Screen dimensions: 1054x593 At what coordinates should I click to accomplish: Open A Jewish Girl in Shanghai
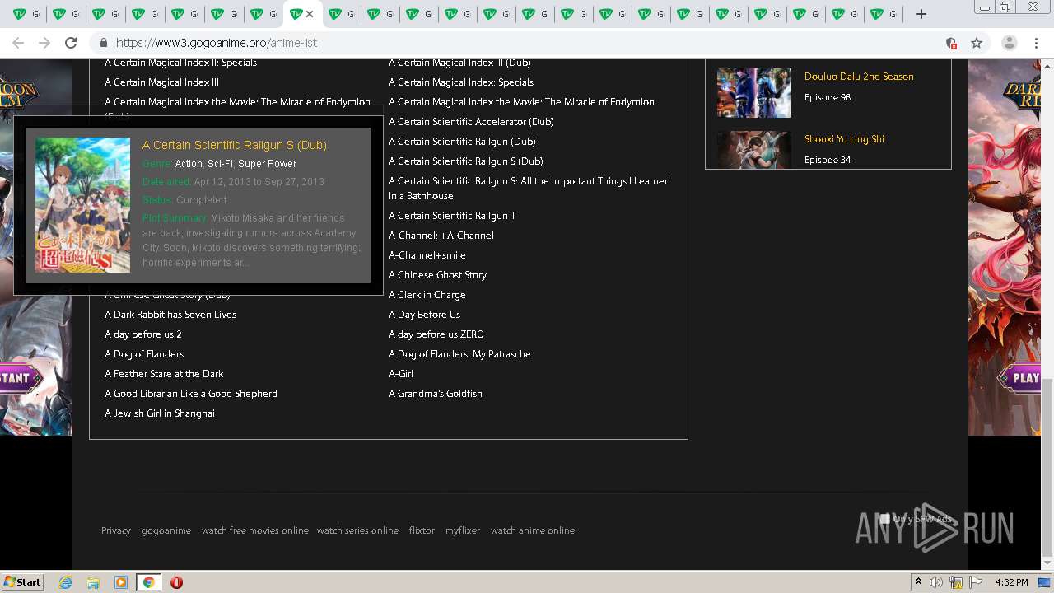pos(160,413)
